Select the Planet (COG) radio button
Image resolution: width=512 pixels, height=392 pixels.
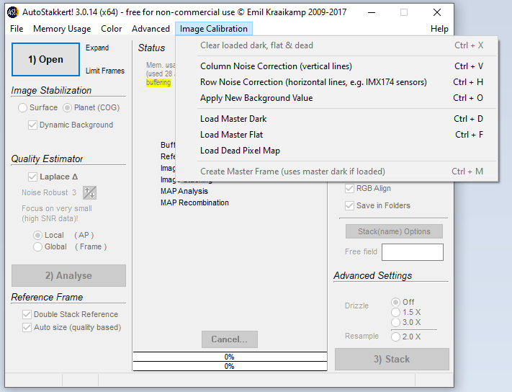[x=67, y=108]
